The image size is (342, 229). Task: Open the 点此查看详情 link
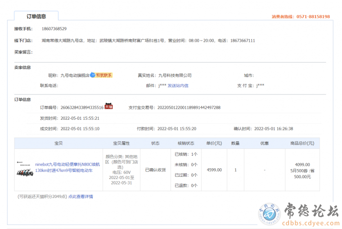[x=81, y=197]
